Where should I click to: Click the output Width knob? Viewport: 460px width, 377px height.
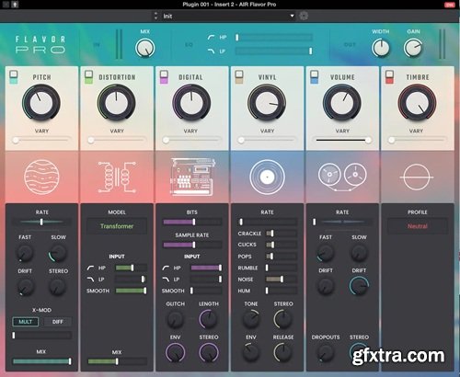[381, 49]
